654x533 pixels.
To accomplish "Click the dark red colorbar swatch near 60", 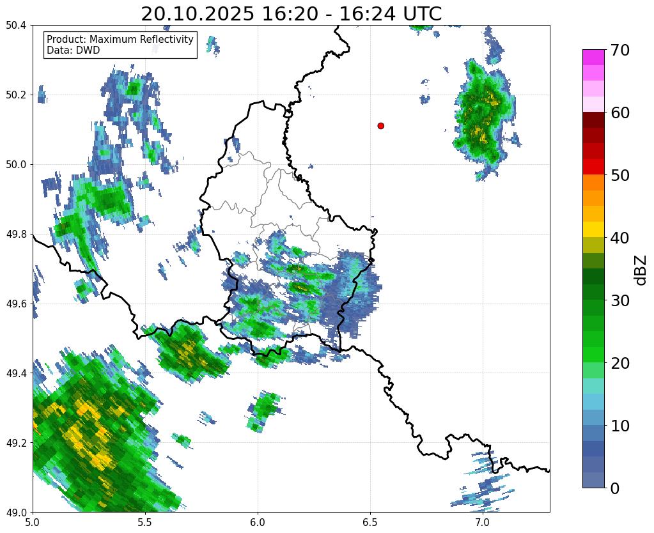I will 593,120.
